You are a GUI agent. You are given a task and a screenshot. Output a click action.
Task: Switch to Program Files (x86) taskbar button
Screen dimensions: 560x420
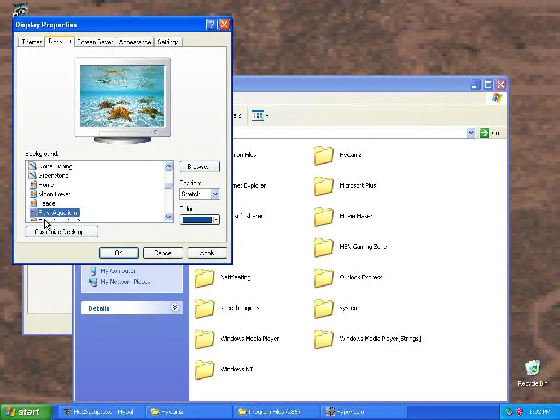click(x=275, y=412)
